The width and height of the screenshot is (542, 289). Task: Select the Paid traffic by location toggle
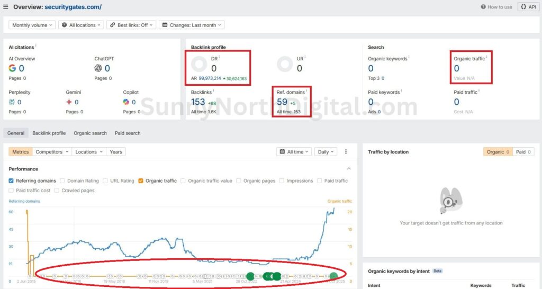(523, 152)
